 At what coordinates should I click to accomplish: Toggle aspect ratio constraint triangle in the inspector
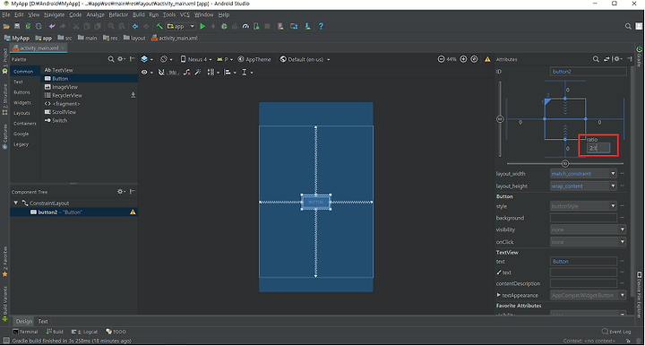pyautogui.click(x=547, y=101)
